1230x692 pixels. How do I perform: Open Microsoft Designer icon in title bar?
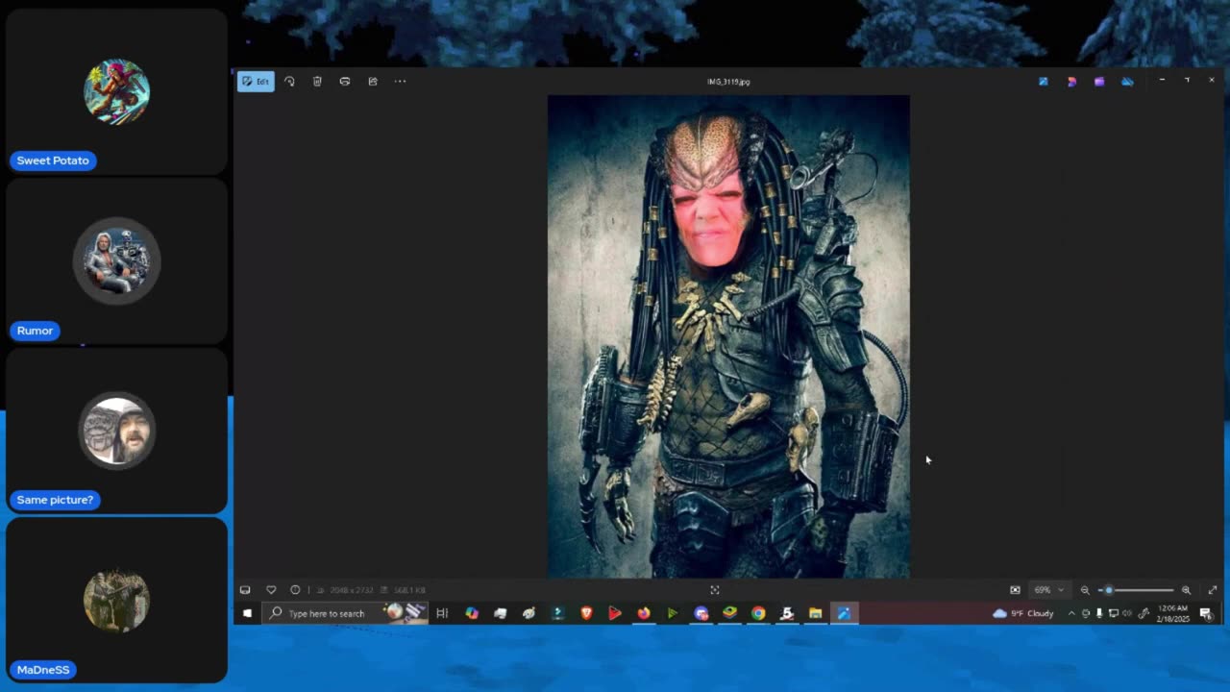[x=1071, y=82]
